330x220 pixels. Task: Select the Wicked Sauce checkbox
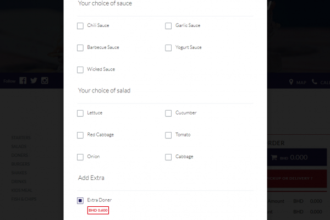[80, 70]
